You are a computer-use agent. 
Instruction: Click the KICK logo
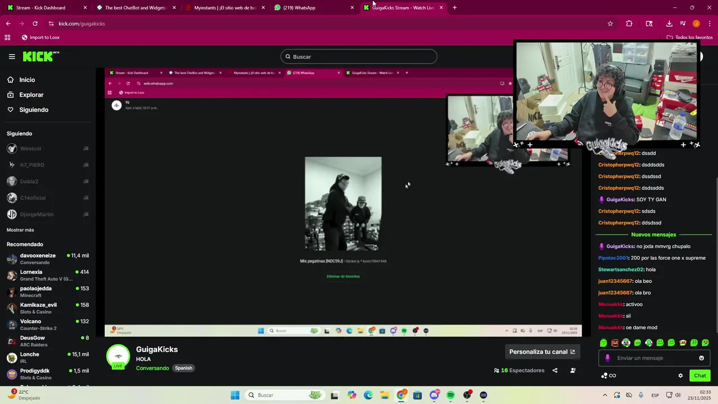41,57
